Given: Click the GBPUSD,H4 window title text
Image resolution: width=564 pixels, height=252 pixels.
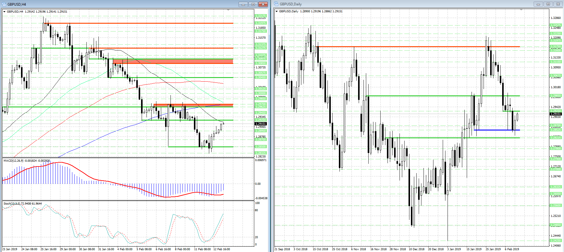Looking at the screenshot, I should 17,4.
